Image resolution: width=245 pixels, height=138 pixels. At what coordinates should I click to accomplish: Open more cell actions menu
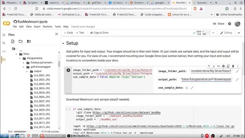(238, 66)
